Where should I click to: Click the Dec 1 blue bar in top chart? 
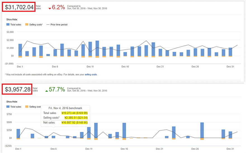[x=20, y=50]
